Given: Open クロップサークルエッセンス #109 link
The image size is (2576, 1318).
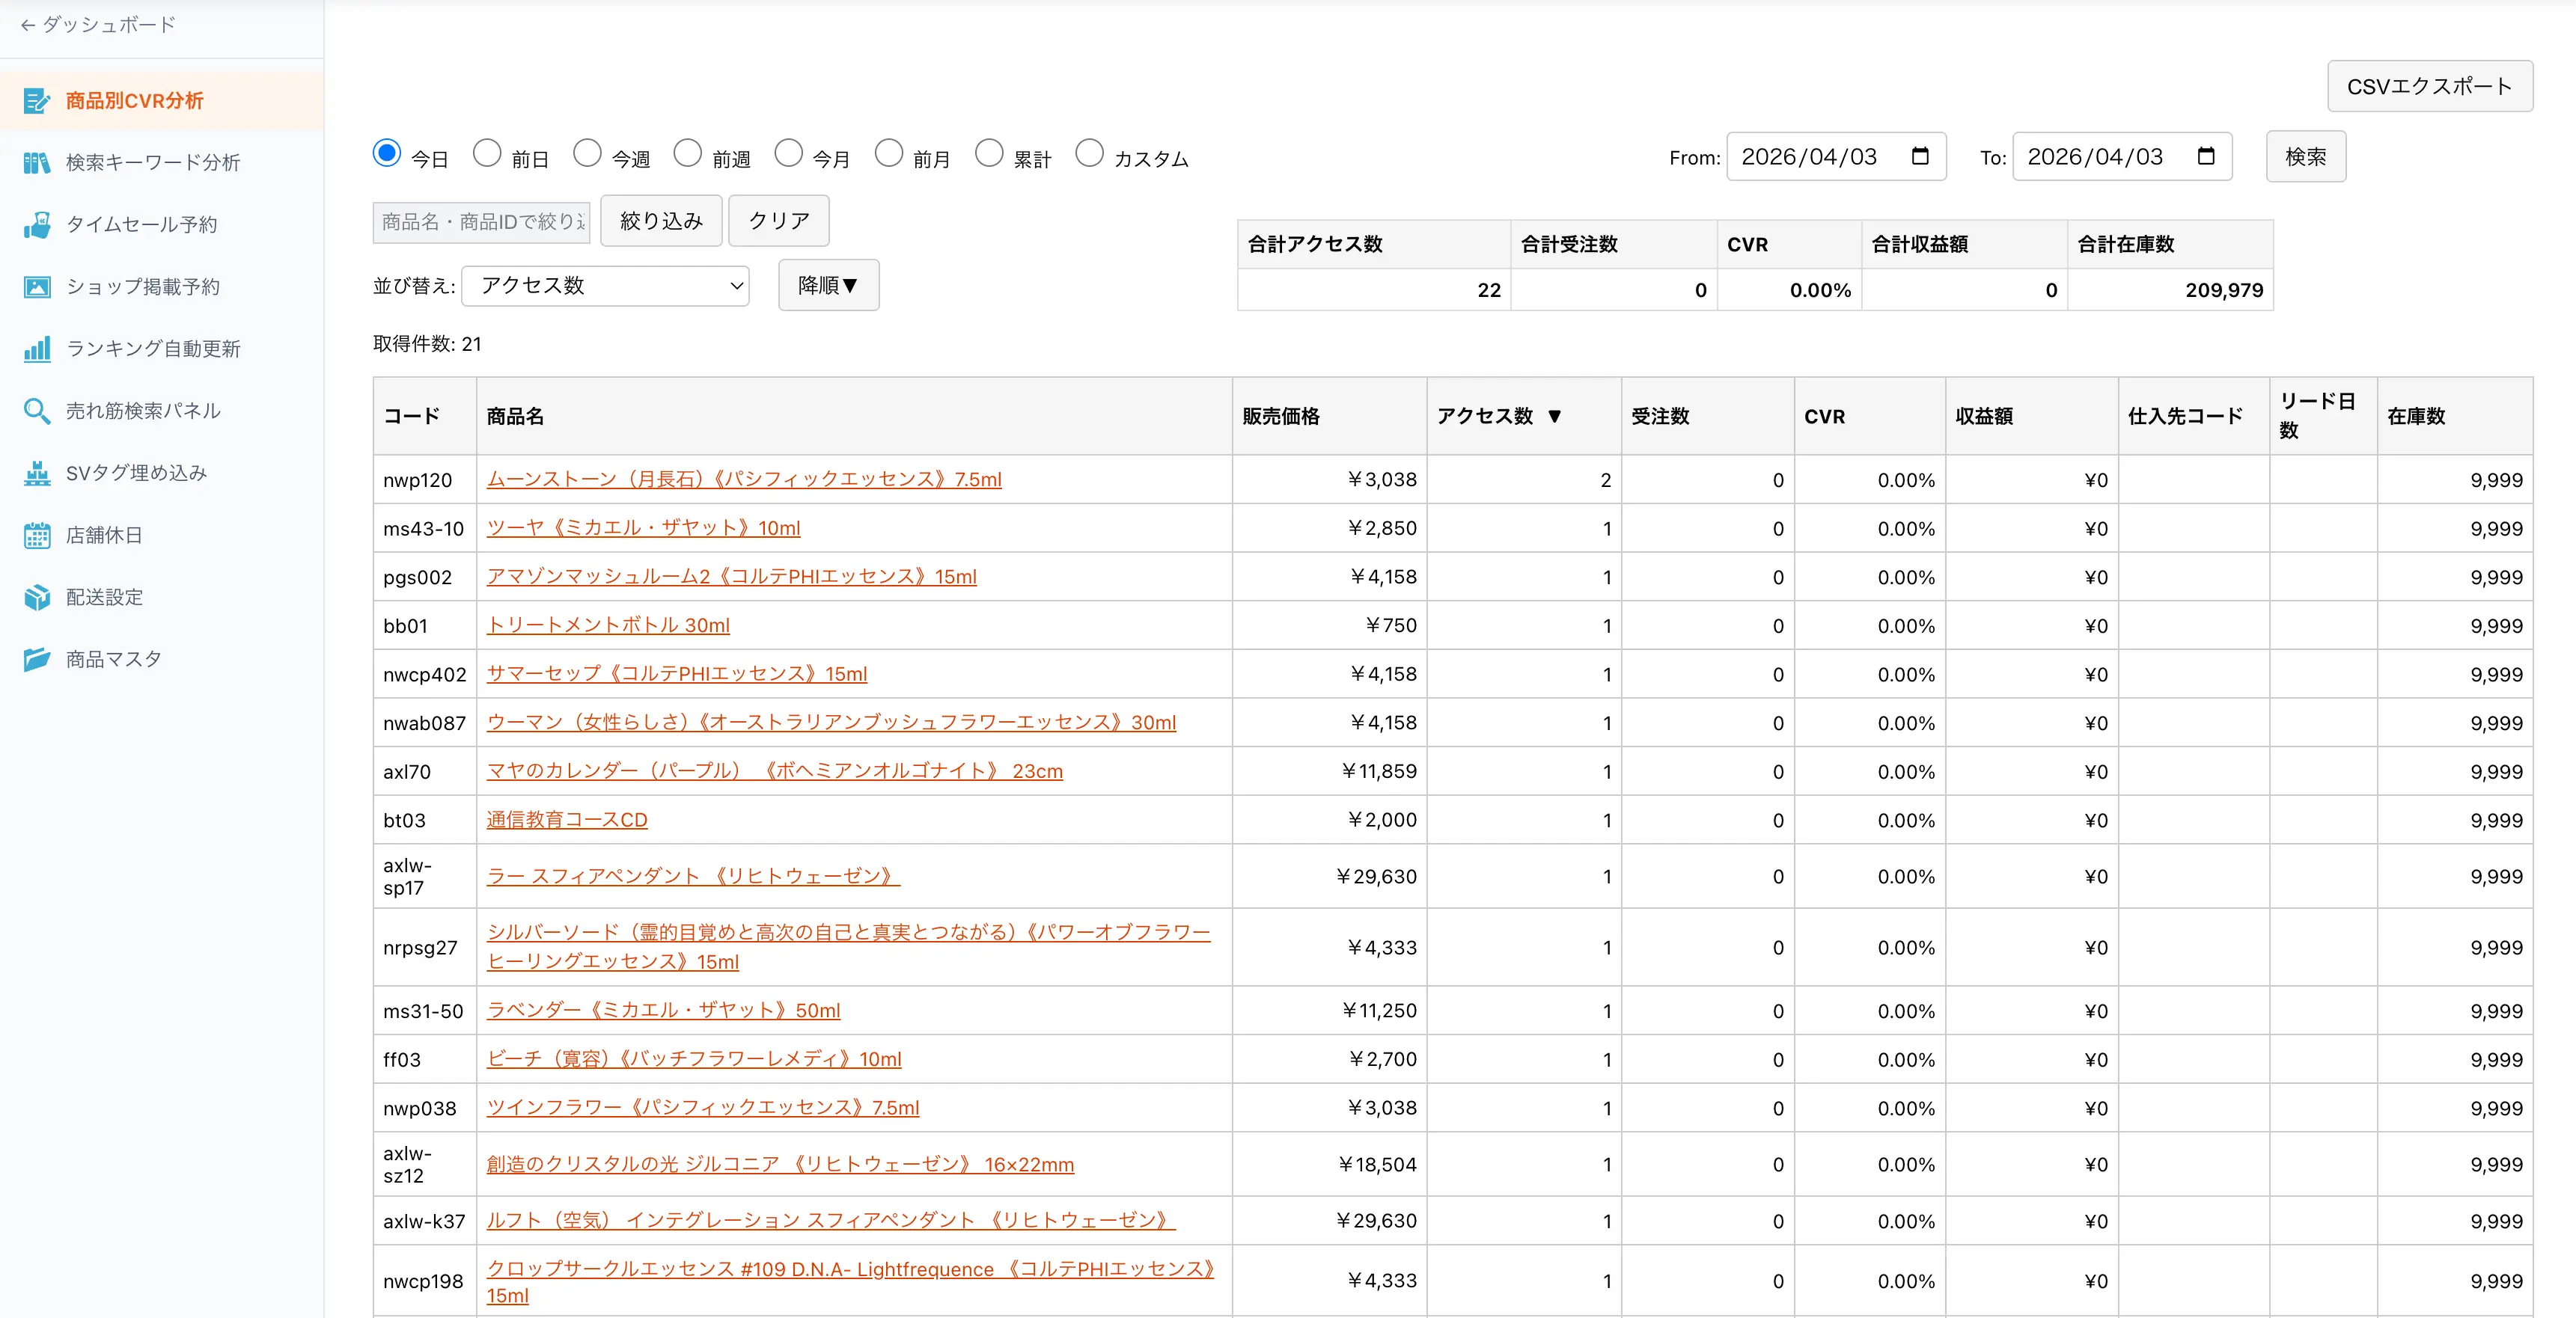Looking at the screenshot, I should tap(850, 1282).
